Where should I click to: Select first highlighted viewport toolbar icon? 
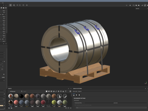tap(10, 5)
